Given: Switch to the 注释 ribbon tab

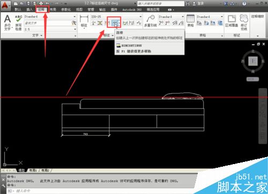Looking at the screenshot, I should (x=41, y=10).
